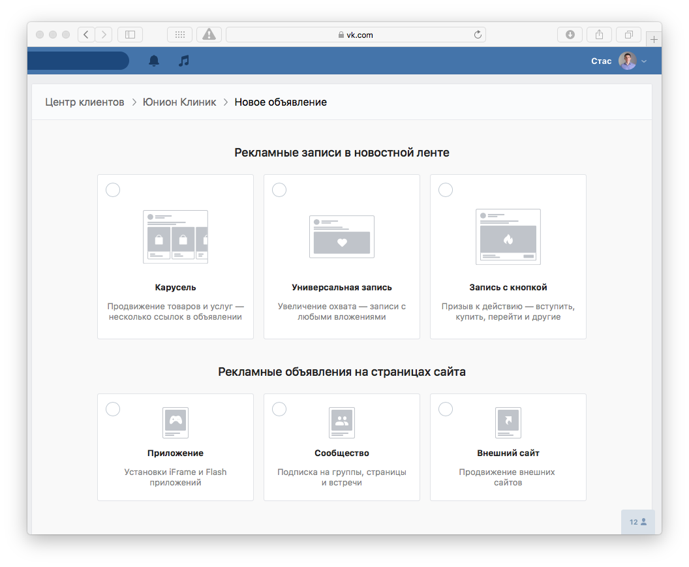Screen dimensions: 689x567
Task: Show all tabs overview icon
Action: click(x=629, y=35)
